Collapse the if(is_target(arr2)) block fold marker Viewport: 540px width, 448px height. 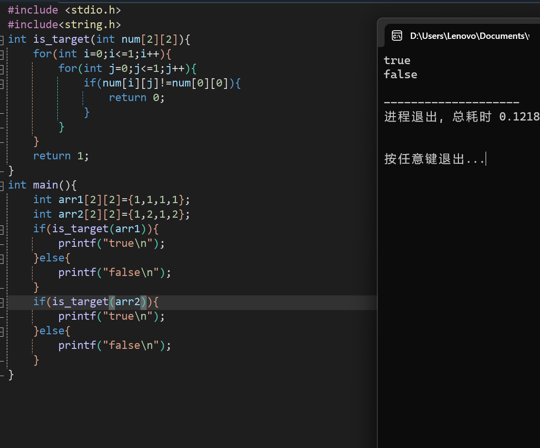(x=1, y=303)
